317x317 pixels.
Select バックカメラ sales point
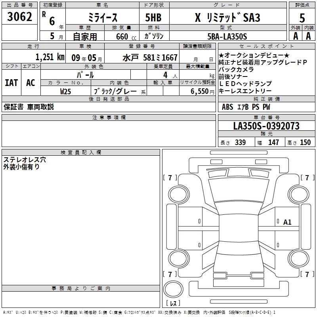[236, 70]
